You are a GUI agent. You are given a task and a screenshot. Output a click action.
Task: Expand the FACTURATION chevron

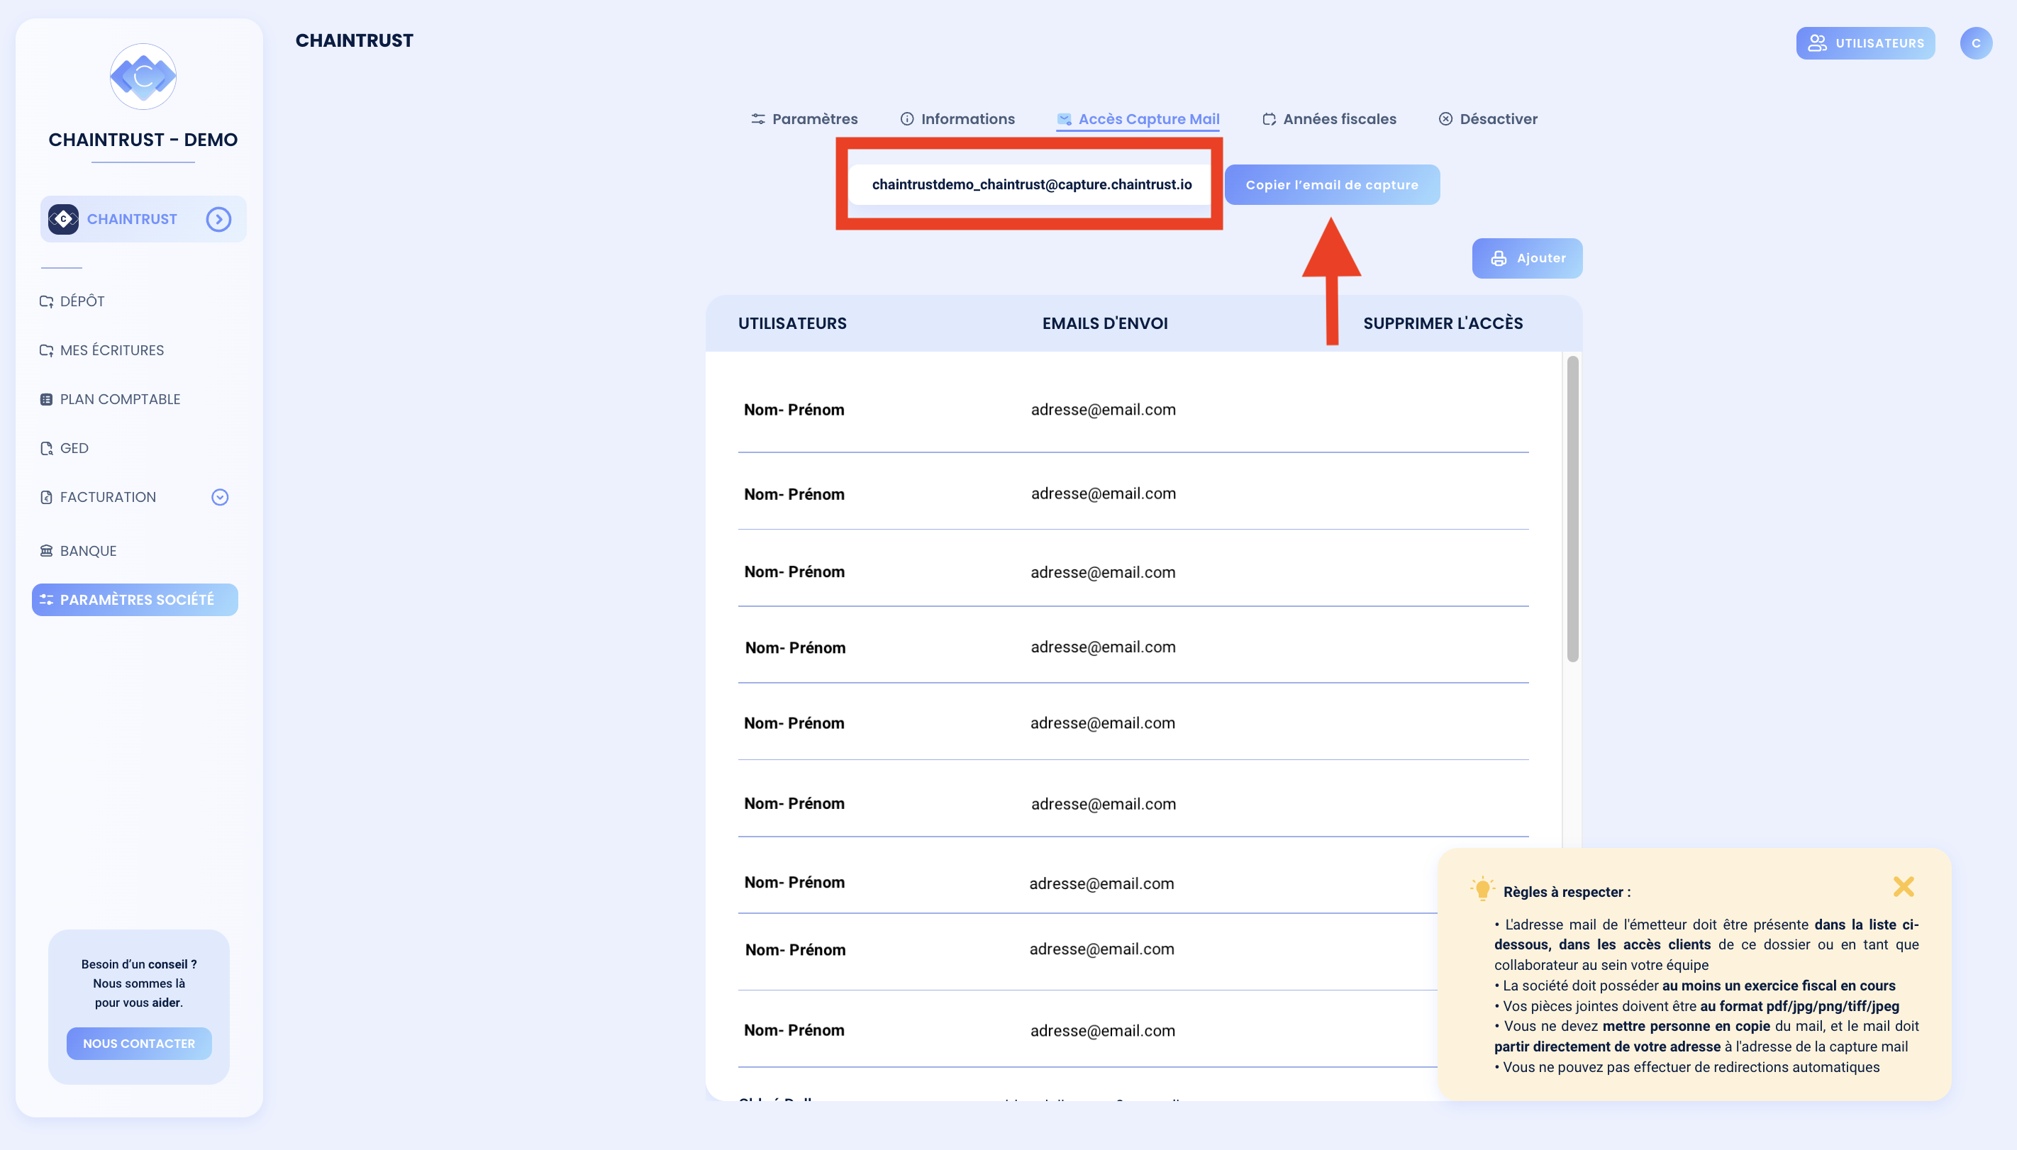221,497
